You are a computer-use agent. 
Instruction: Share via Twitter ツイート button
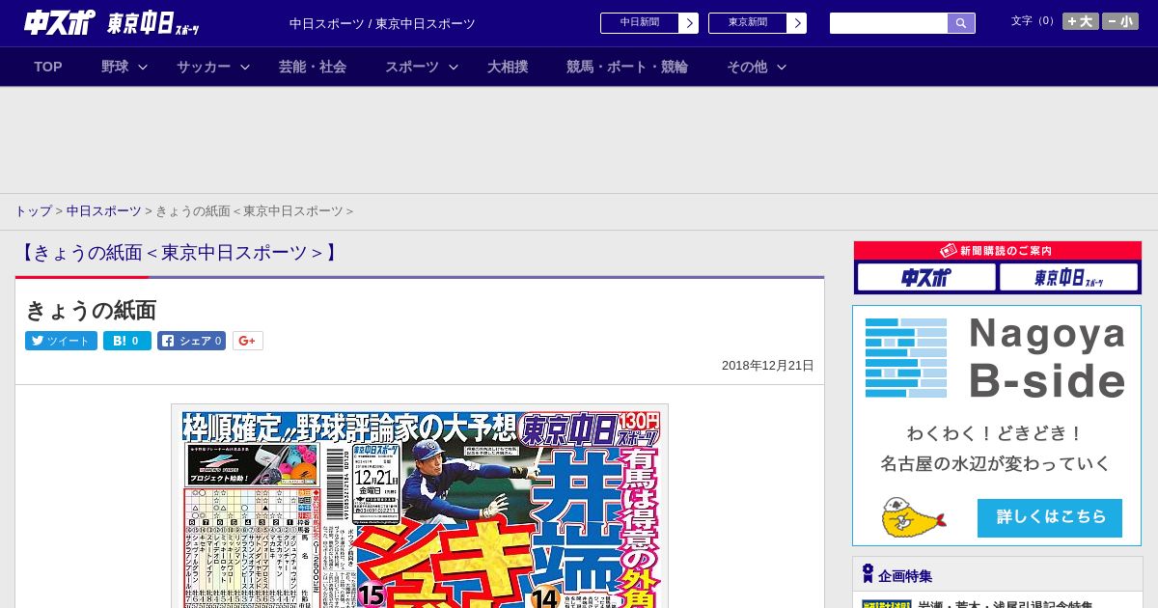[61, 341]
